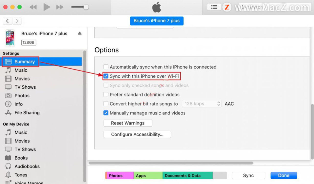Click the Reset Warnings button
This screenshot has height=184, width=314.
point(128,123)
